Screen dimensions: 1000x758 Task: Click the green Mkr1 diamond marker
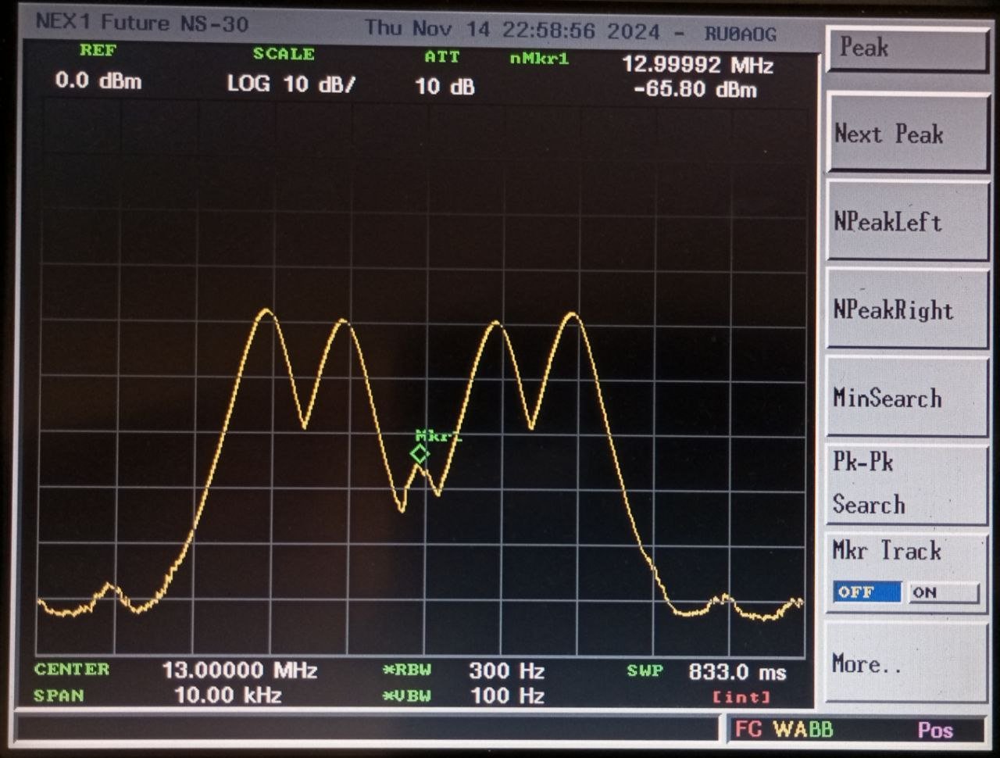tap(420, 454)
